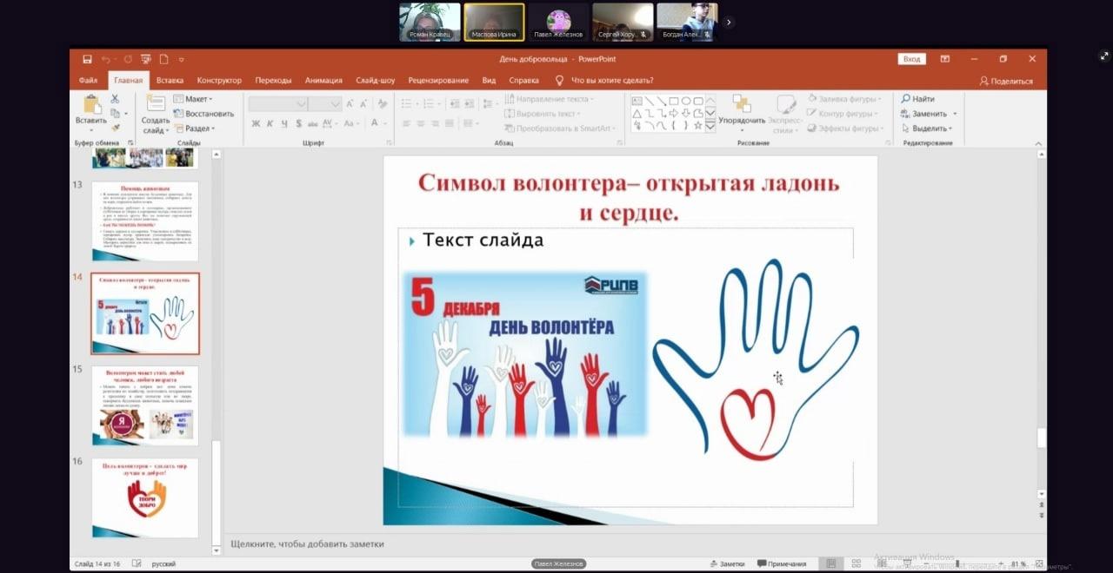Switch to the Анимация tab
Screen dimensions: 1113x573
coord(323,81)
